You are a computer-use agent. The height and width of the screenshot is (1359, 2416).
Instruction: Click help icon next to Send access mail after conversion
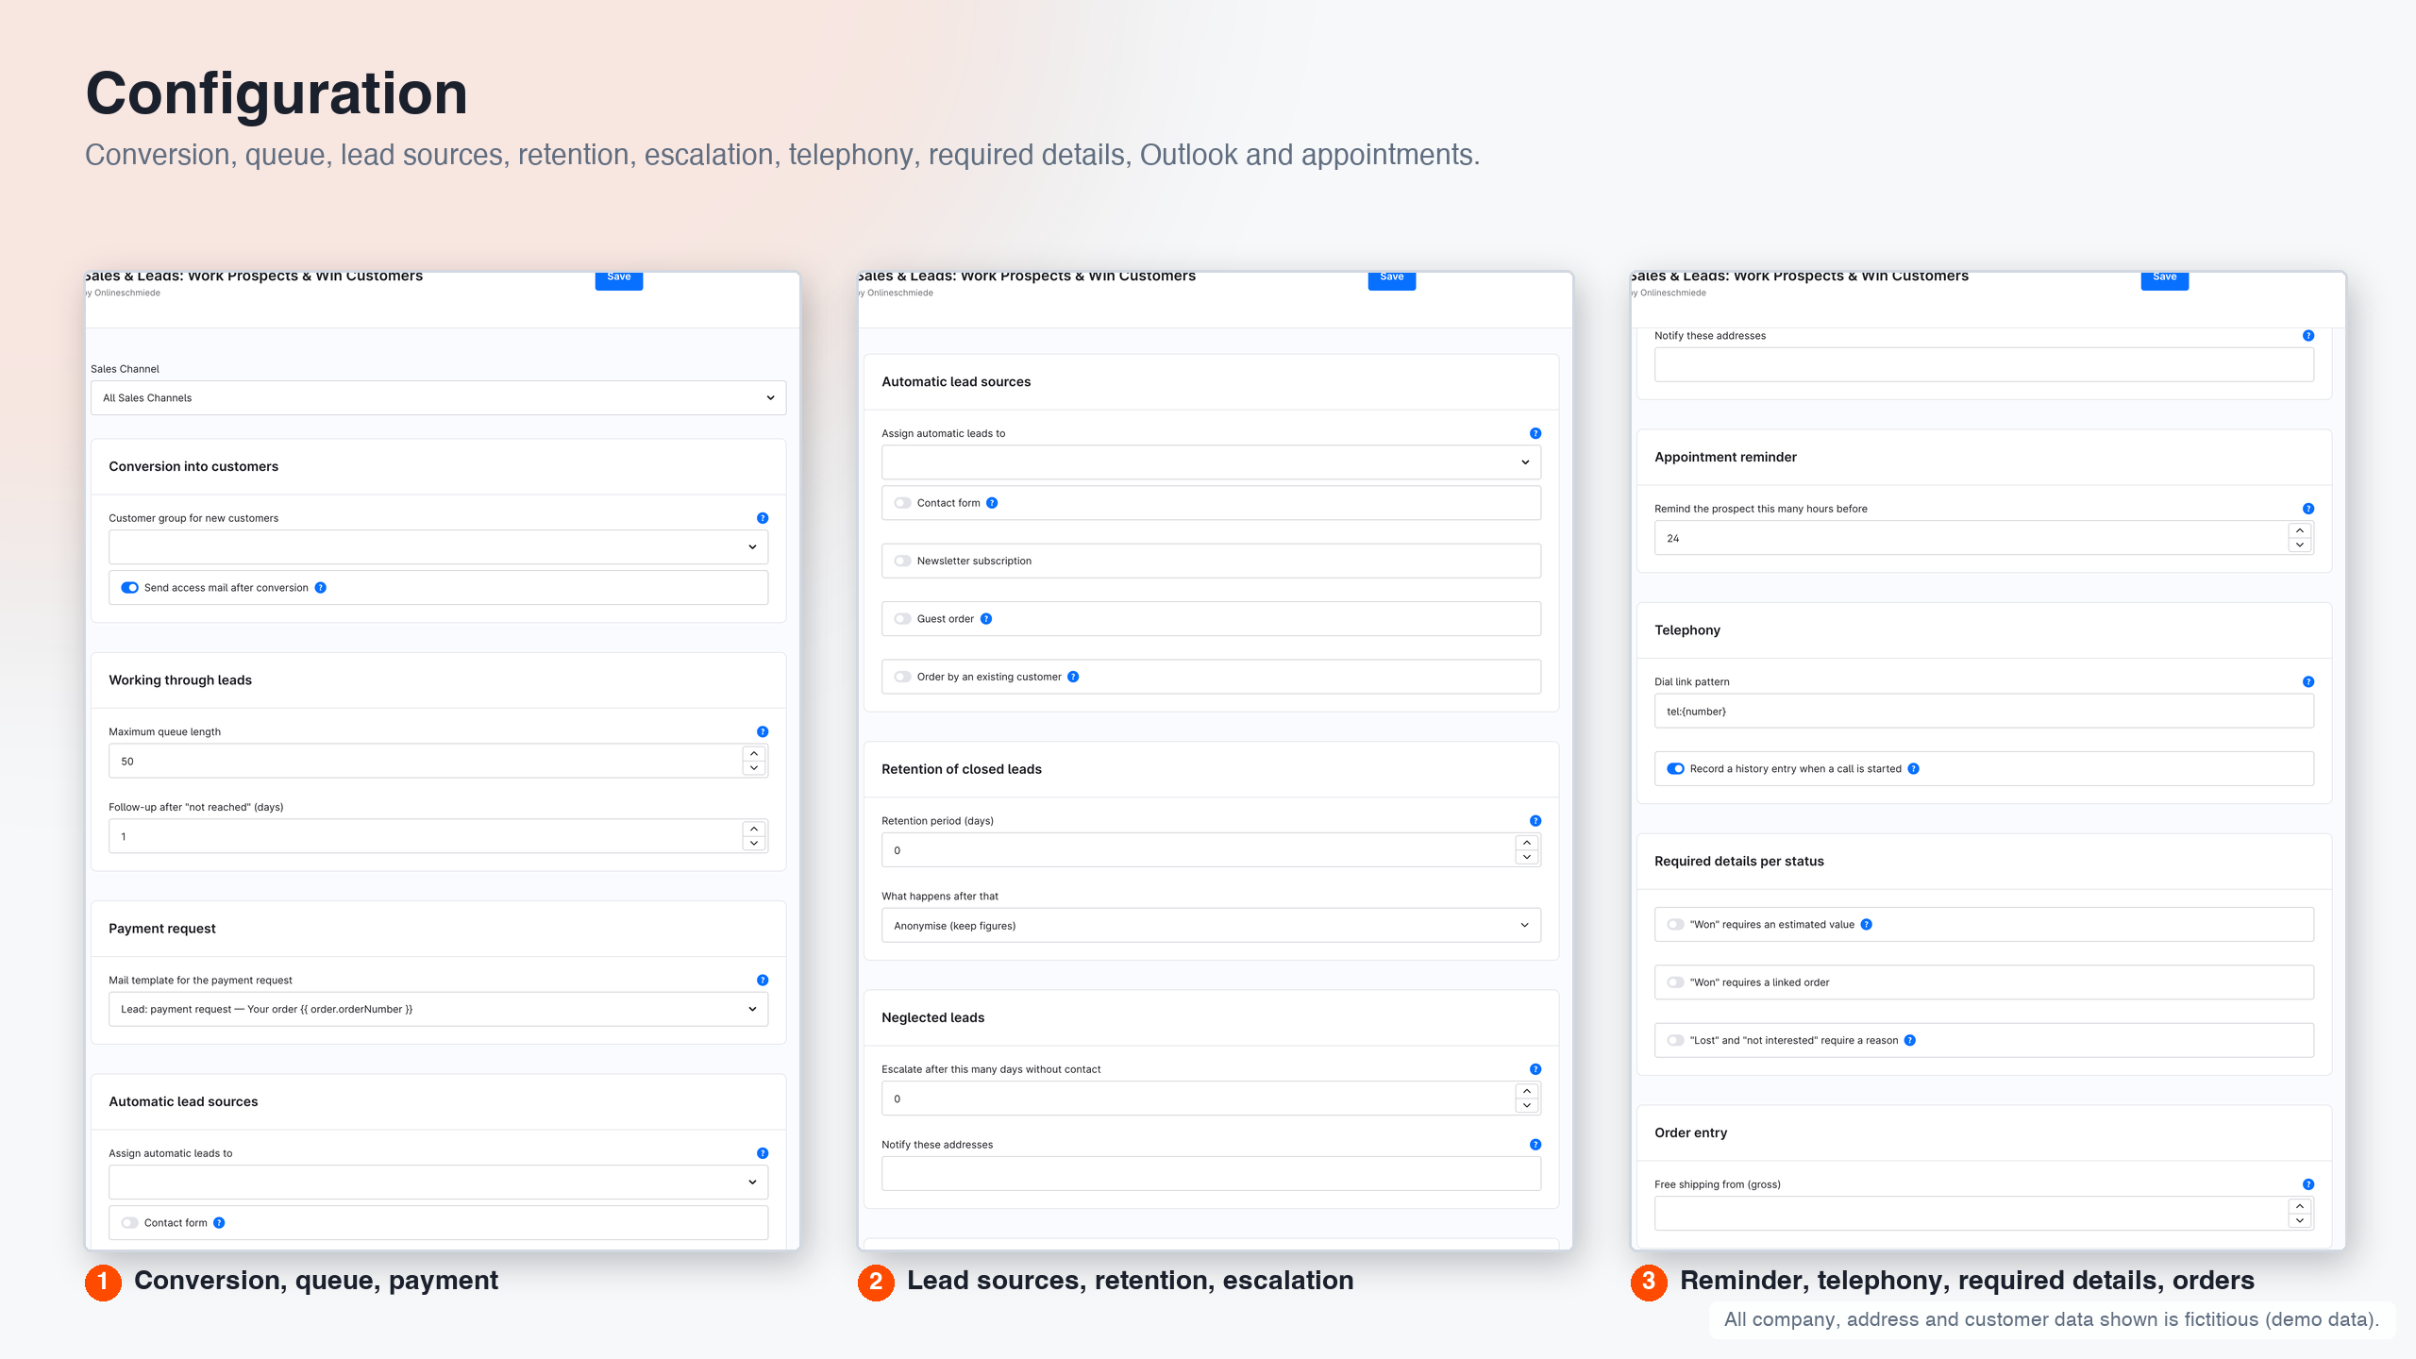[x=321, y=588]
